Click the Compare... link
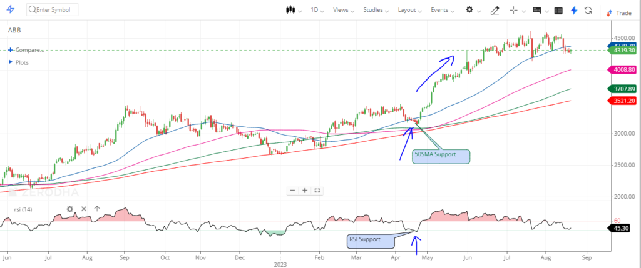This screenshot has width=641, height=268. tap(29, 50)
